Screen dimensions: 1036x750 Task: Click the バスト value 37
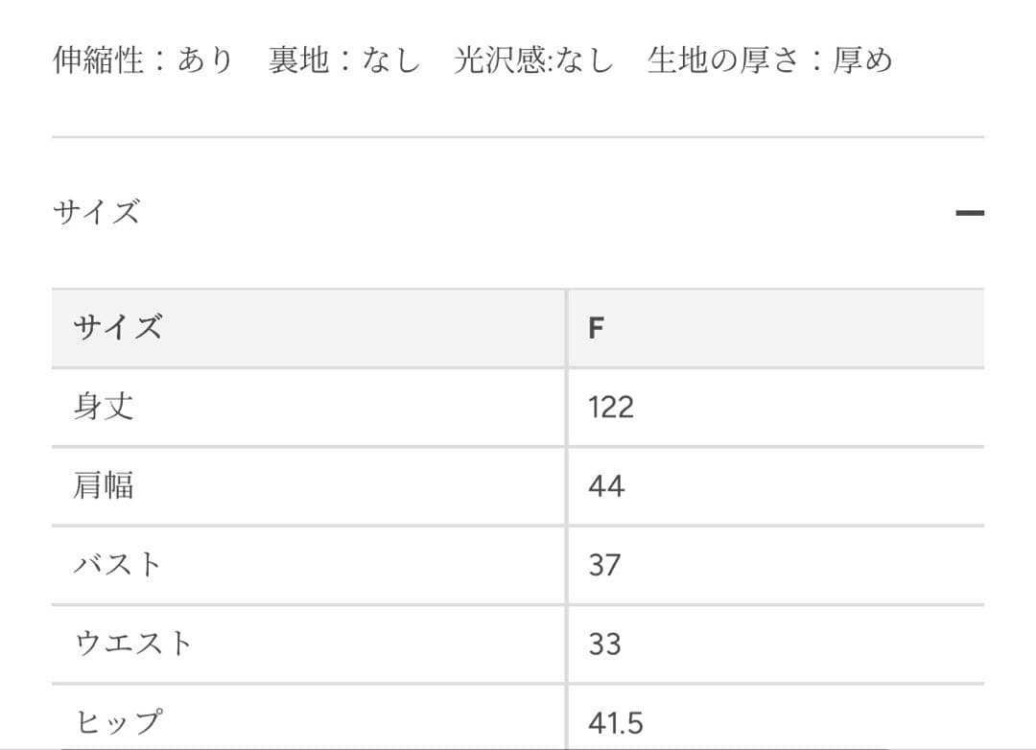pos(605,566)
